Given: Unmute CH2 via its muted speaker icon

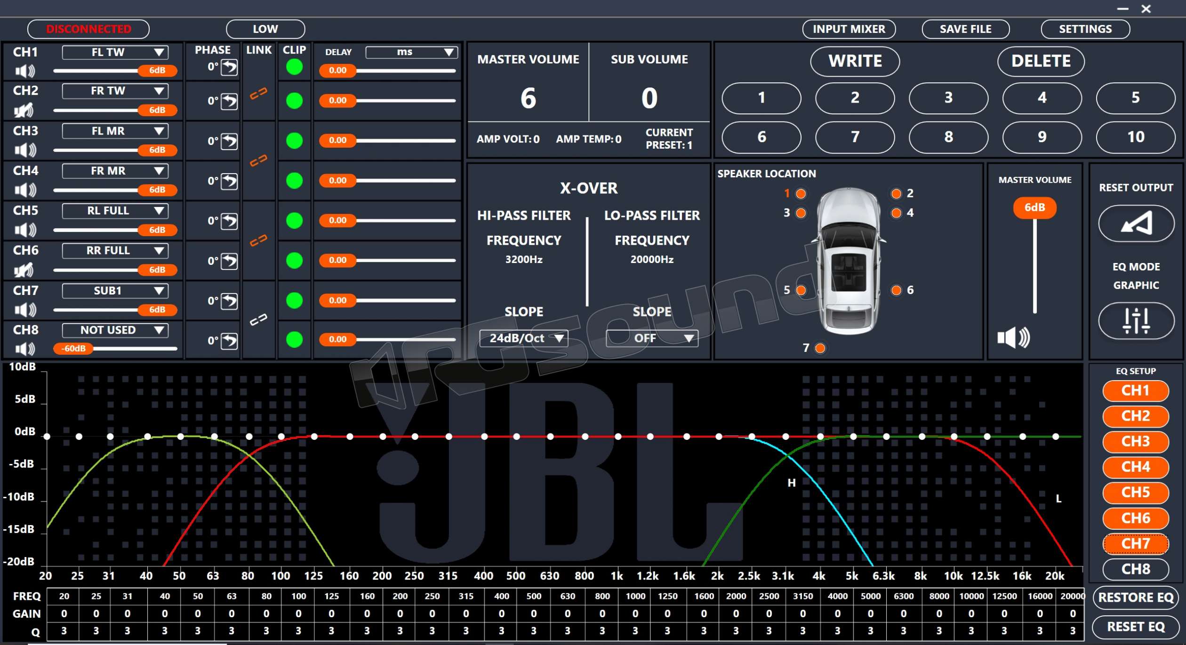Looking at the screenshot, I should [24, 110].
